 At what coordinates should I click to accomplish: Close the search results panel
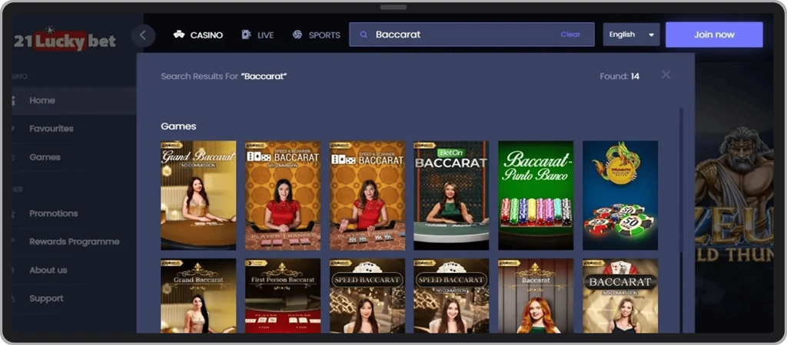[x=666, y=75]
